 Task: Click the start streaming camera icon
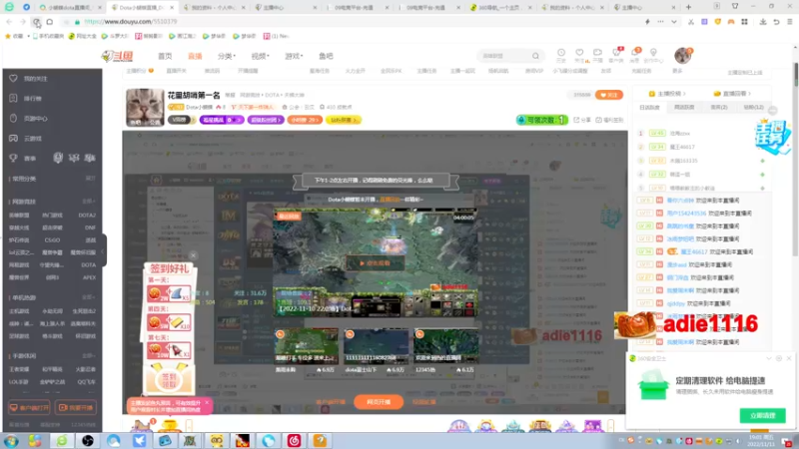click(597, 55)
